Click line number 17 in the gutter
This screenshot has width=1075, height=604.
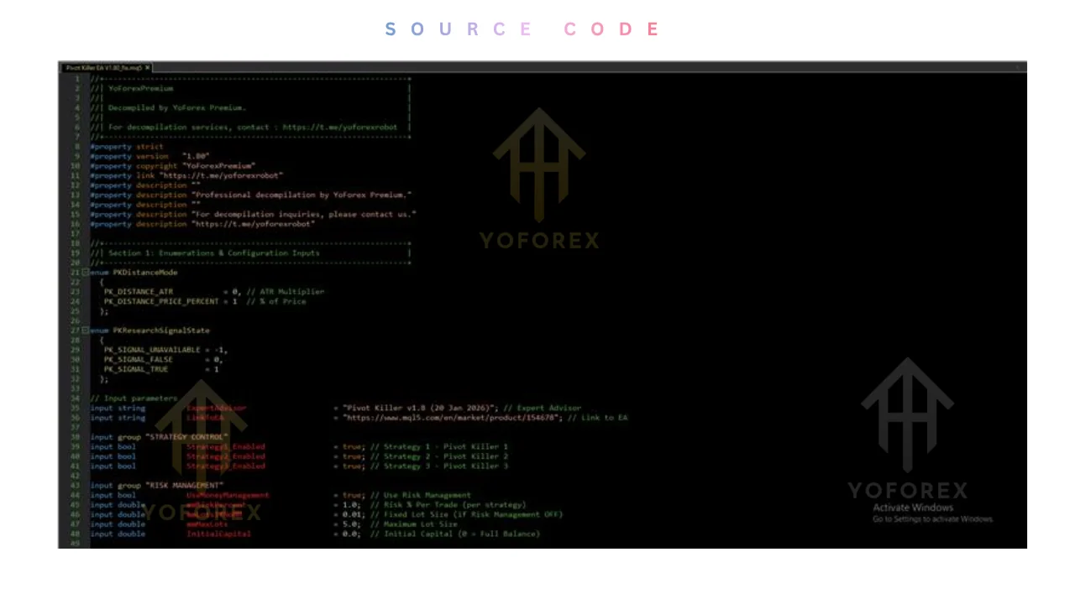click(x=75, y=233)
